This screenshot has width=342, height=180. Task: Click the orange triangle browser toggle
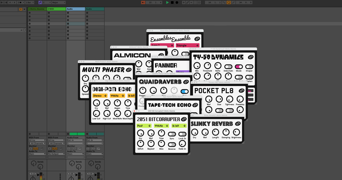coord(21,9)
